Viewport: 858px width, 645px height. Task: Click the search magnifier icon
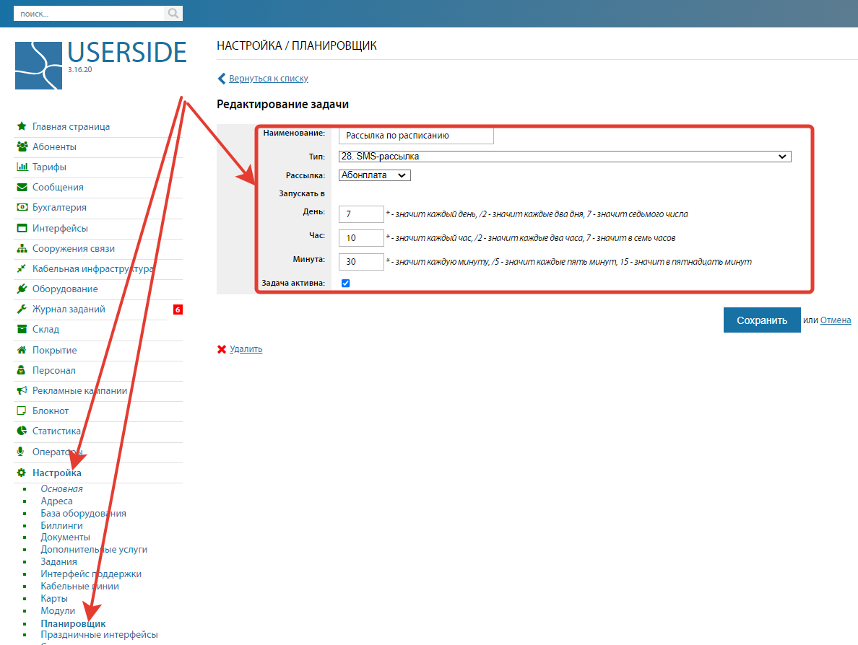tap(173, 14)
